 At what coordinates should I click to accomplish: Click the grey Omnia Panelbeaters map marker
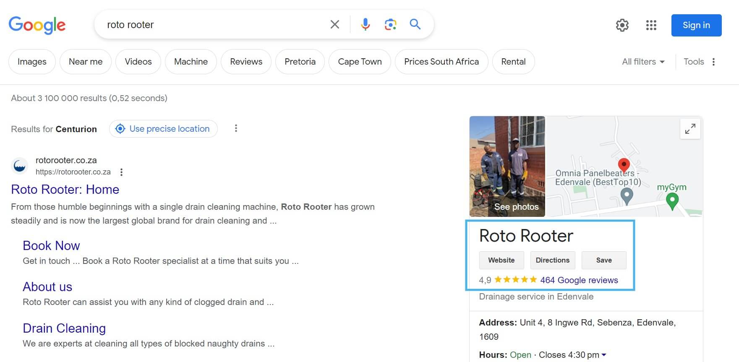[x=627, y=196]
